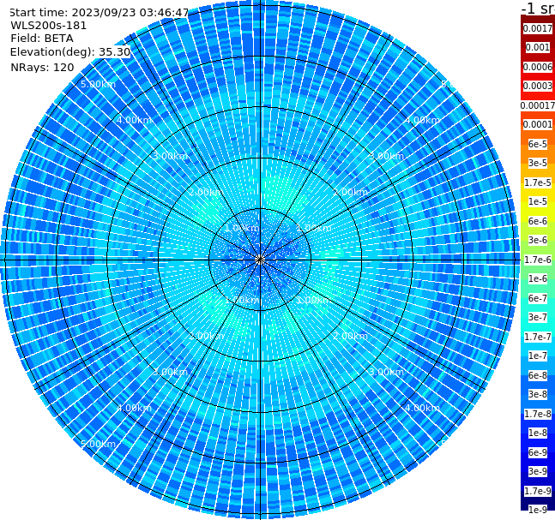Click the 2.00km range label in the southeast quadrant
555x520 pixels.
pyautogui.click(x=351, y=336)
